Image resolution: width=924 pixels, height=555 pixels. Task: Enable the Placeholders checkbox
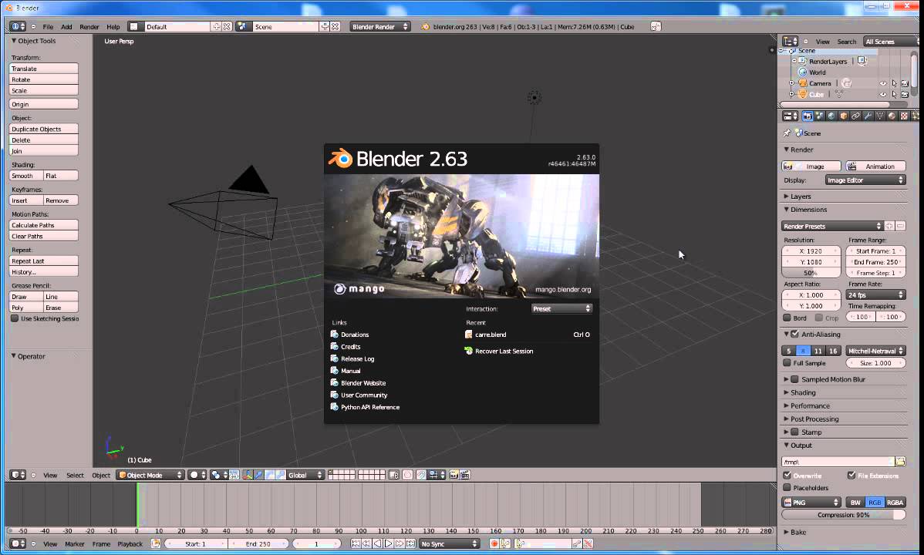coord(787,488)
